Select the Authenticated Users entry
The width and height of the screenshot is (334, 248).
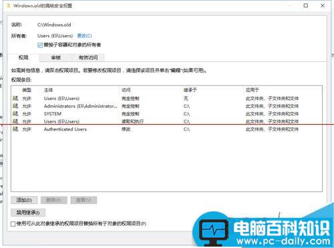point(166,129)
